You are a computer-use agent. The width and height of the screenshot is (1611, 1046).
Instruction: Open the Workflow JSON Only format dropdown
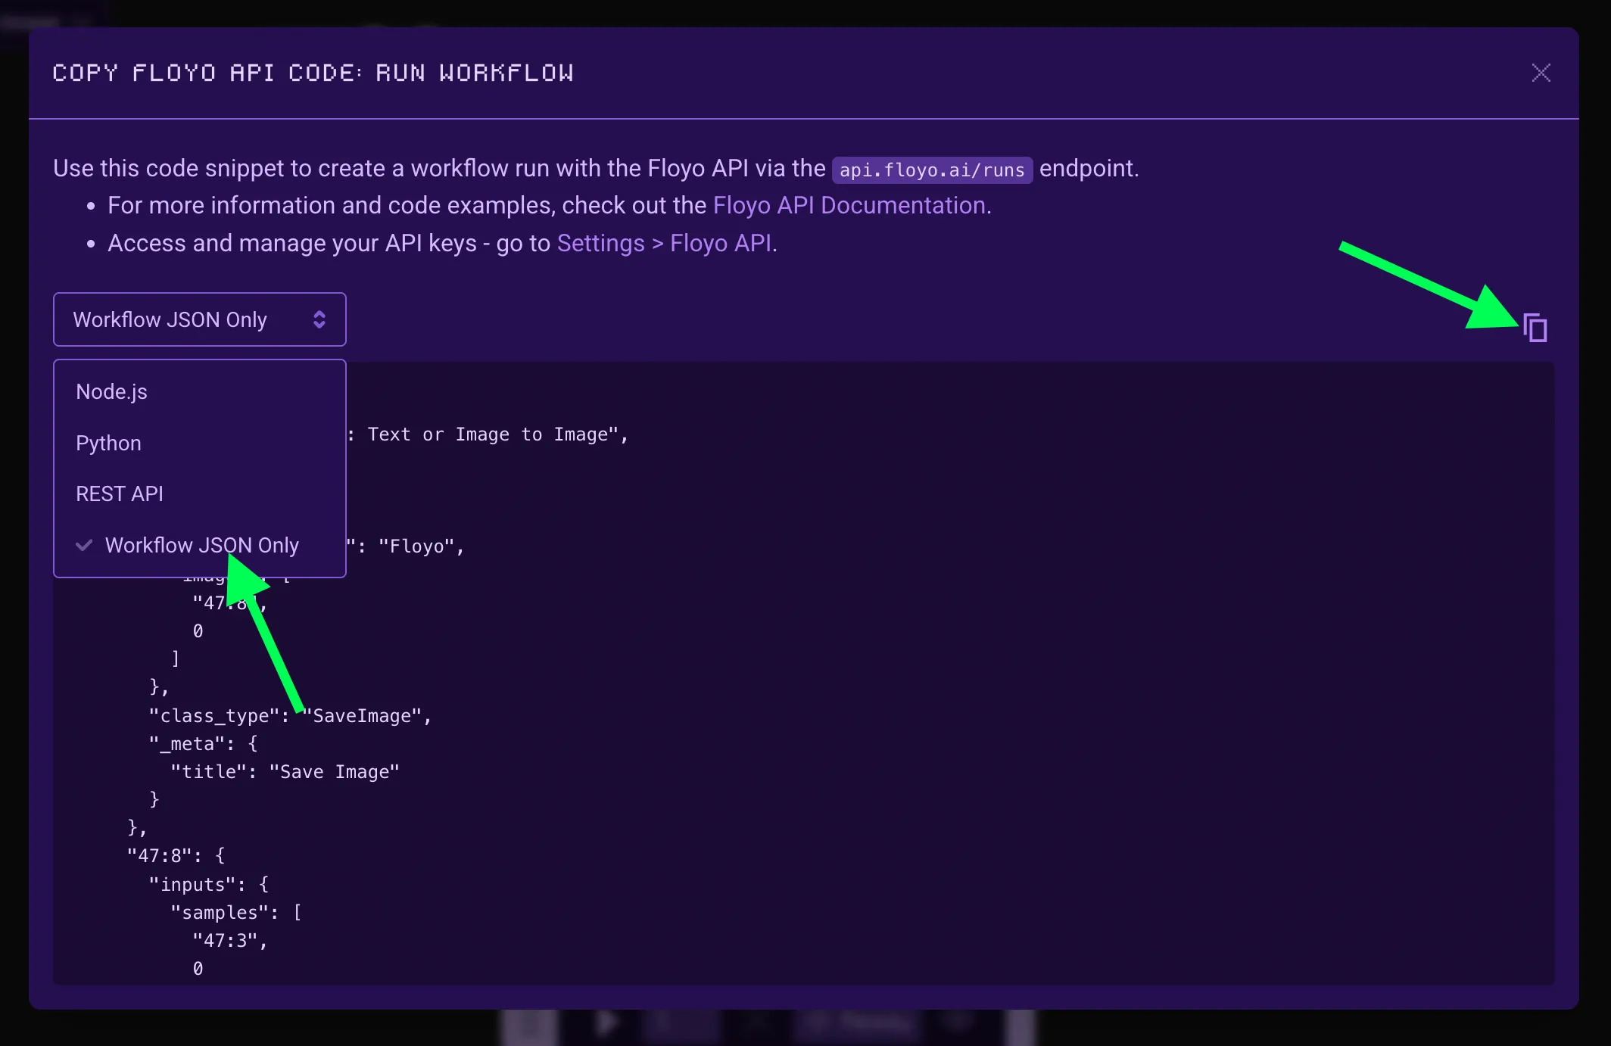(200, 319)
